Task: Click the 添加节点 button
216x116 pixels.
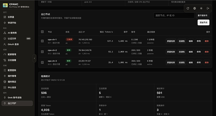Action: click(x=203, y=23)
